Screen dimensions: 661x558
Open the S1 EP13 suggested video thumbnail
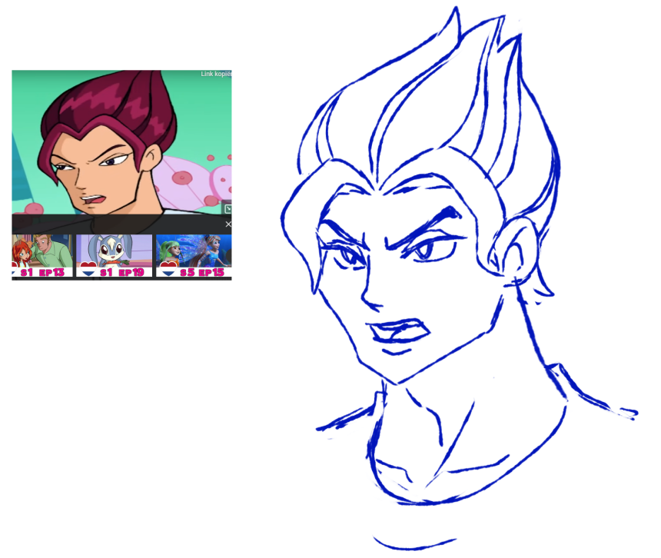[42, 255]
